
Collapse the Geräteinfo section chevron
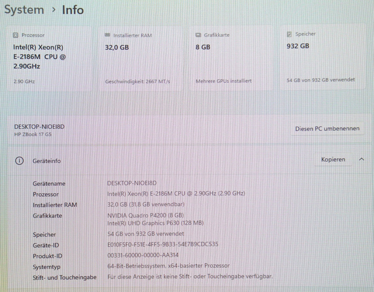pos(362,159)
